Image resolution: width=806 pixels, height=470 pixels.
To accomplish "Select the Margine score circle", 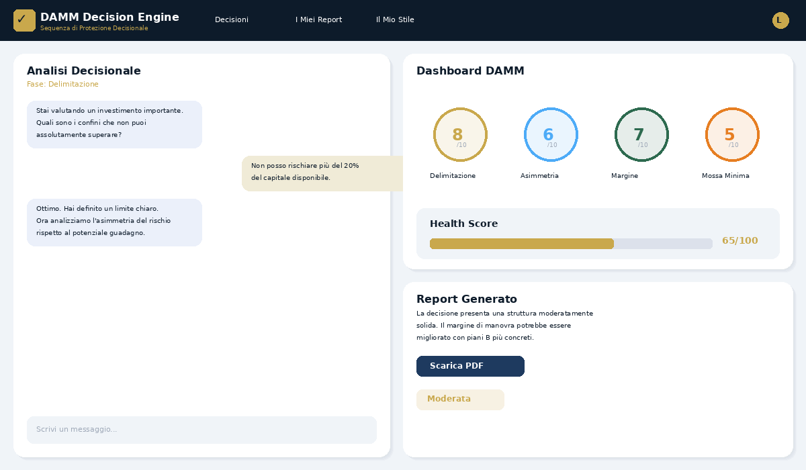I will coord(641,134).
